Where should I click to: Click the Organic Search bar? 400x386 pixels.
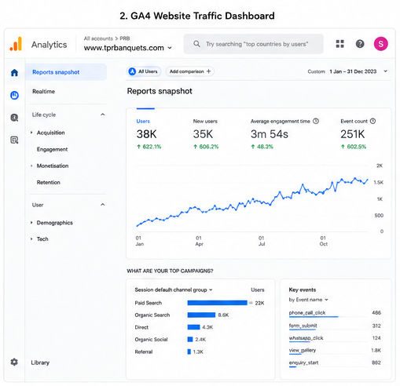point(201,315)
